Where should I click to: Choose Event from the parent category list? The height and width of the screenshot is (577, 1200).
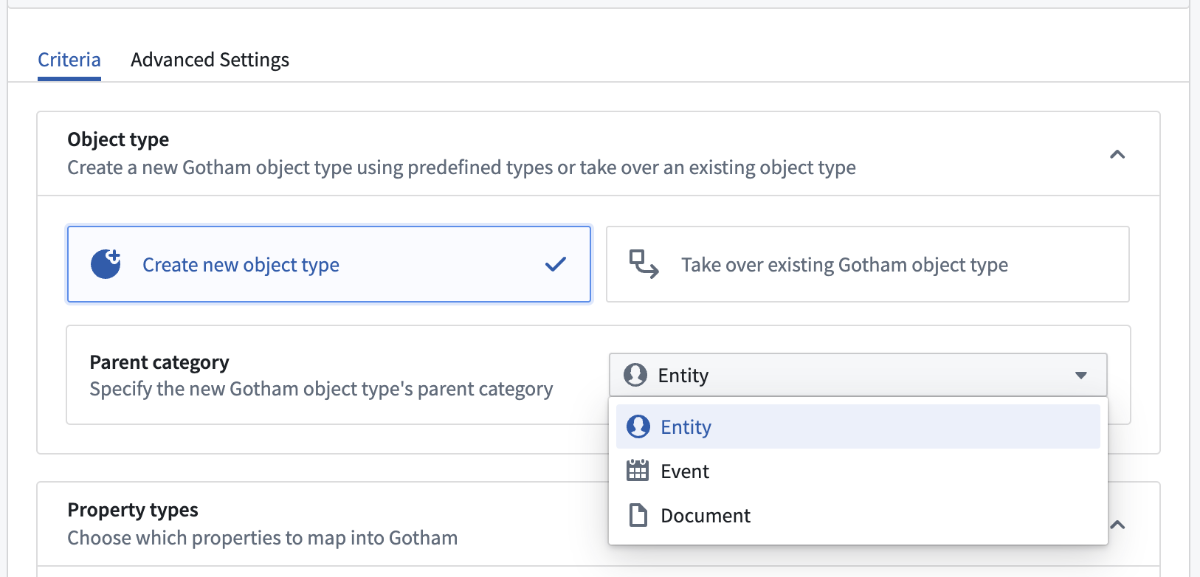(858, 471)
